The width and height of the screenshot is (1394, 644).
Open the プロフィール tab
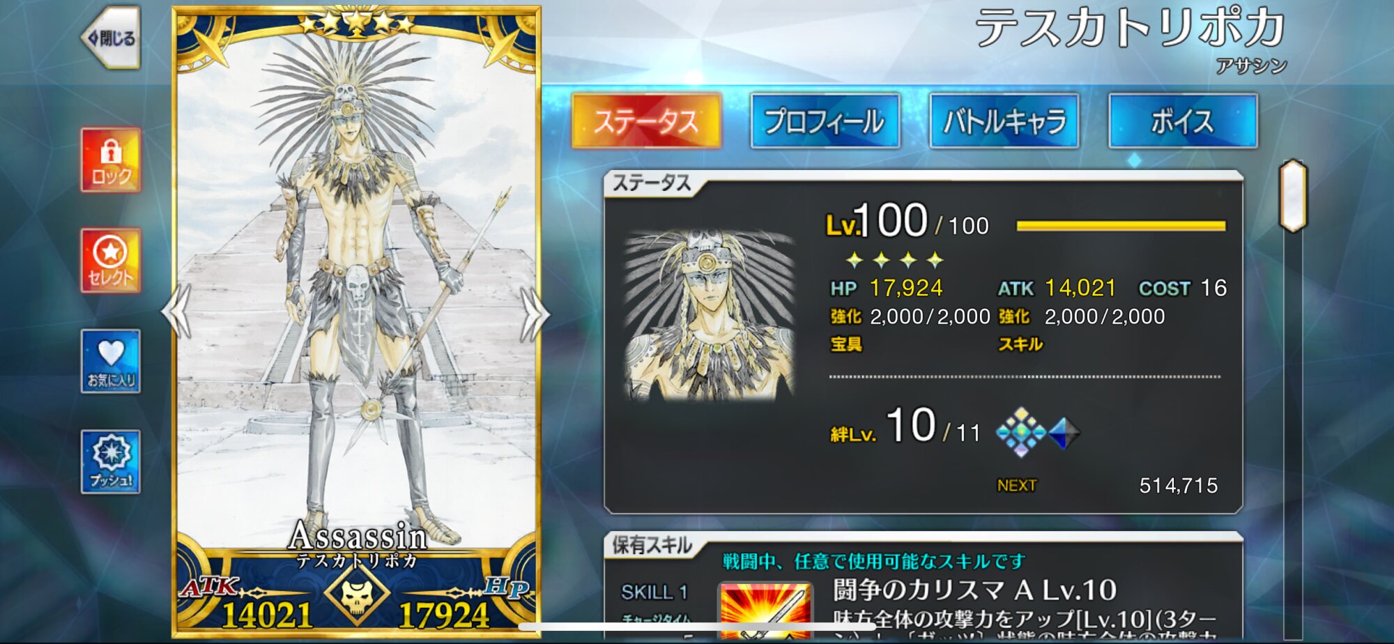click(x=825, y=121)
